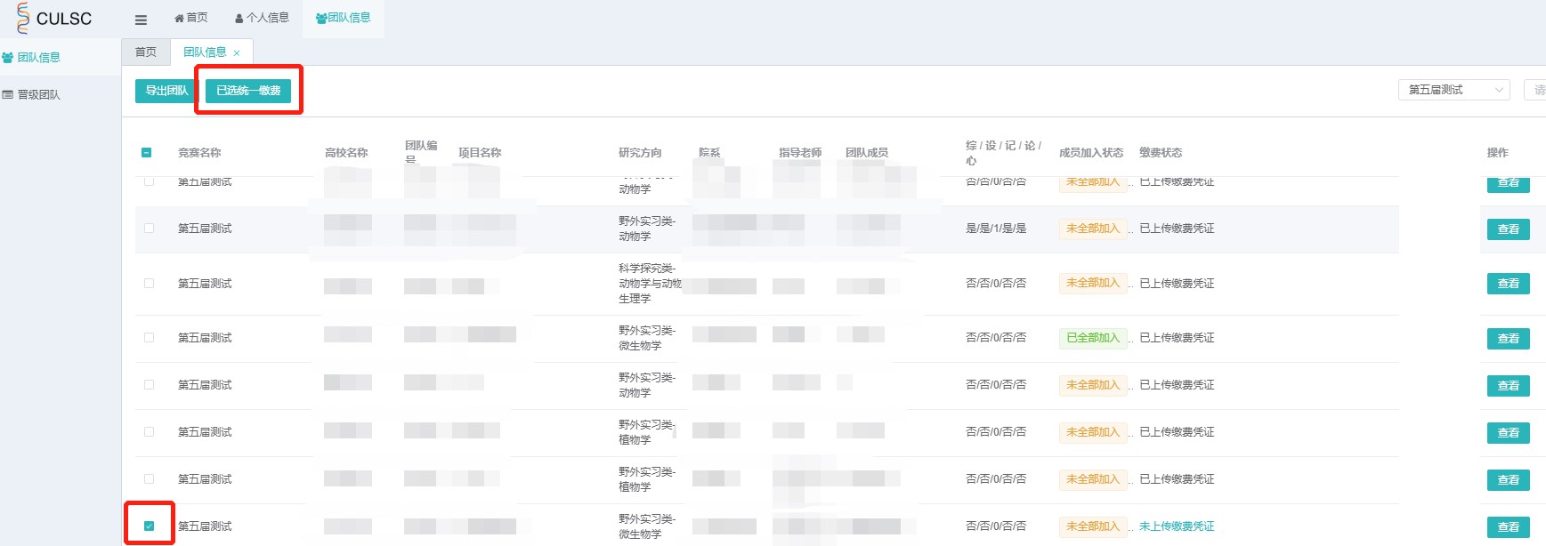Click the CULSC logo icon
Viewport: 1546px width, 546px height.
tap(23, 18)
